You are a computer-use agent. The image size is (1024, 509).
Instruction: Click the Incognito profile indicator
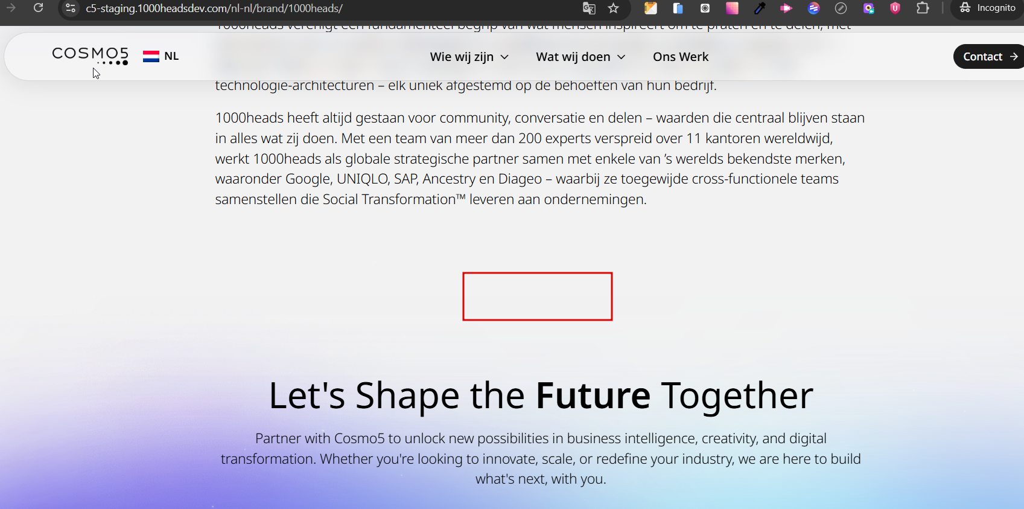pyautogui.click(x=988, y=8)
